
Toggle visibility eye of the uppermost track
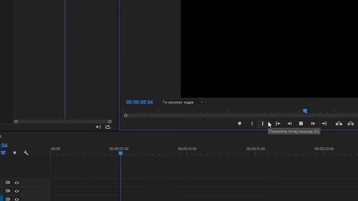tap(17, 183)
